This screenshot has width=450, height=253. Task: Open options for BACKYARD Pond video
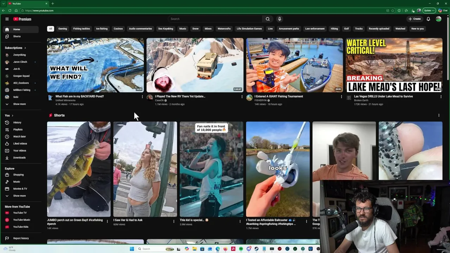pyautogui.click(x=142, y=97)
